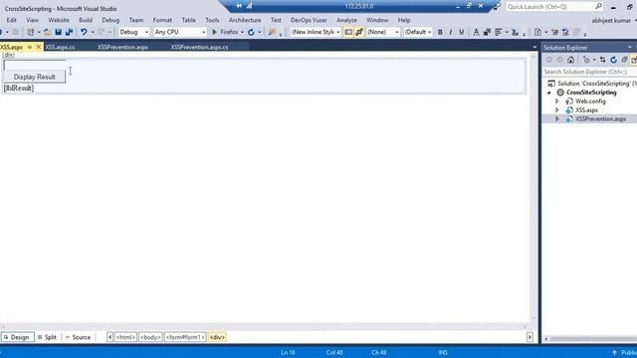
Task: Click the text box in design surface
Action: click(35, 65)
